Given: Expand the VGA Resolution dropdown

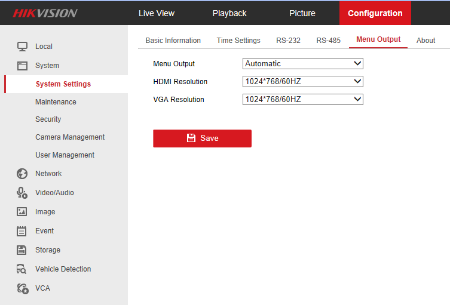Looking at the screenshot, I should tap(302, 99).
